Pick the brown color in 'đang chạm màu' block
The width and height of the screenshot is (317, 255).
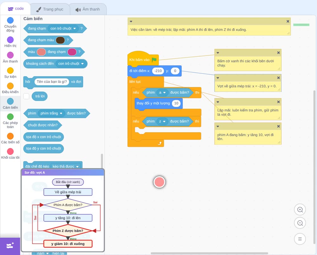point(60,40)
